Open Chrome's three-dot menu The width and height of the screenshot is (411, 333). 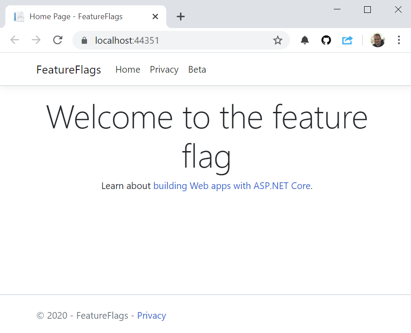pos(399,40)
